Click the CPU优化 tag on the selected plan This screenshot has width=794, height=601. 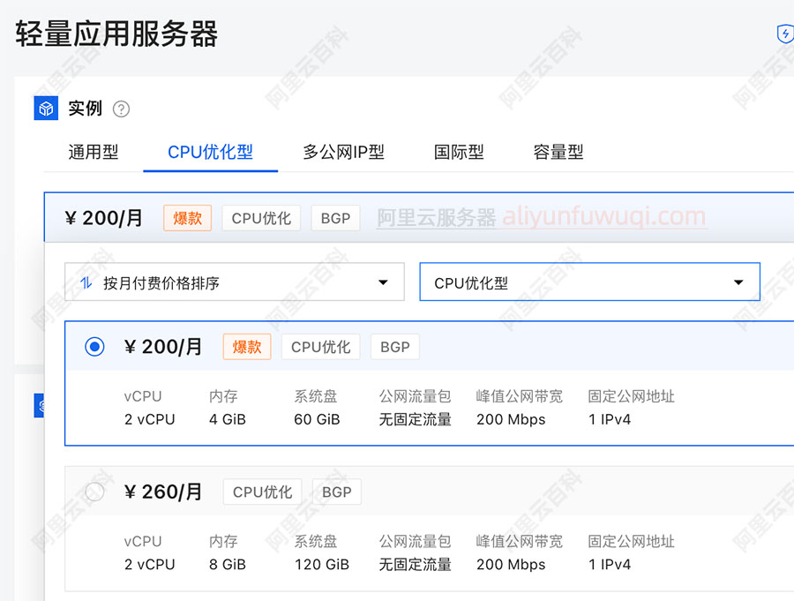pyautogui.click(x=320, y=347)
